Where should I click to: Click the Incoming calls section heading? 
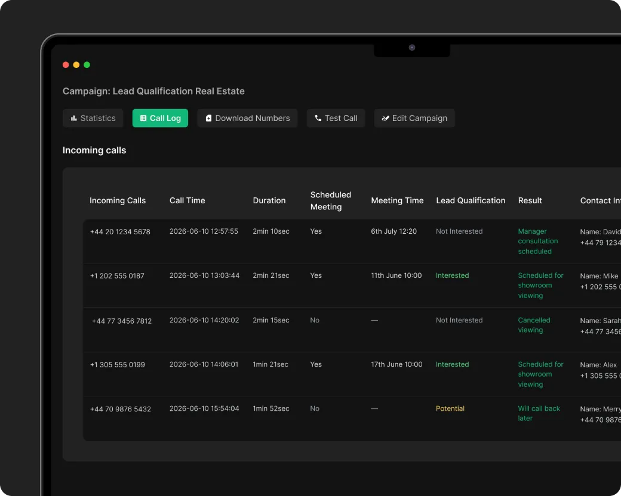pos(94,150)
